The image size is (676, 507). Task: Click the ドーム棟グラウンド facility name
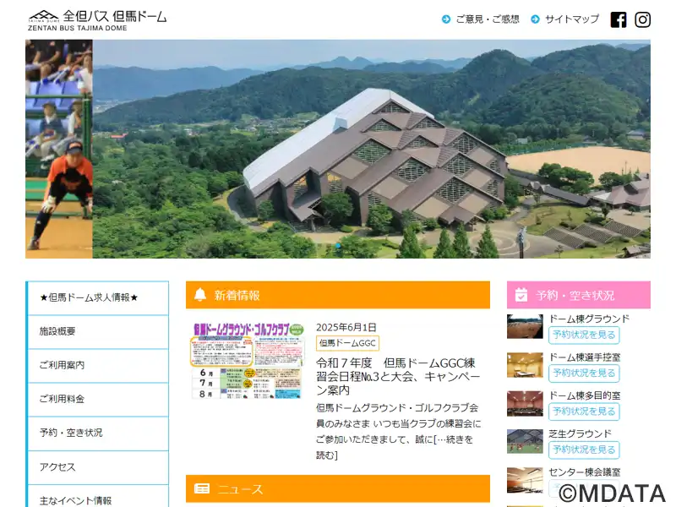coord(589,319)
